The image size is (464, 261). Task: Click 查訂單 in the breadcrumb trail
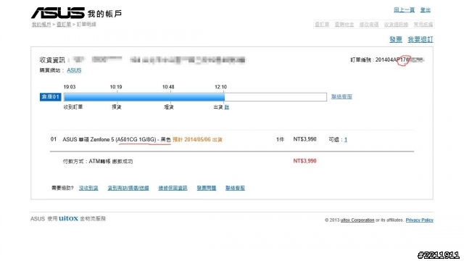[64, 24]
